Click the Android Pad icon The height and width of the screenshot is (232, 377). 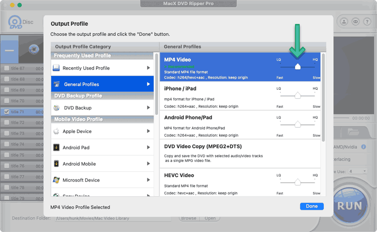(56, 147)
